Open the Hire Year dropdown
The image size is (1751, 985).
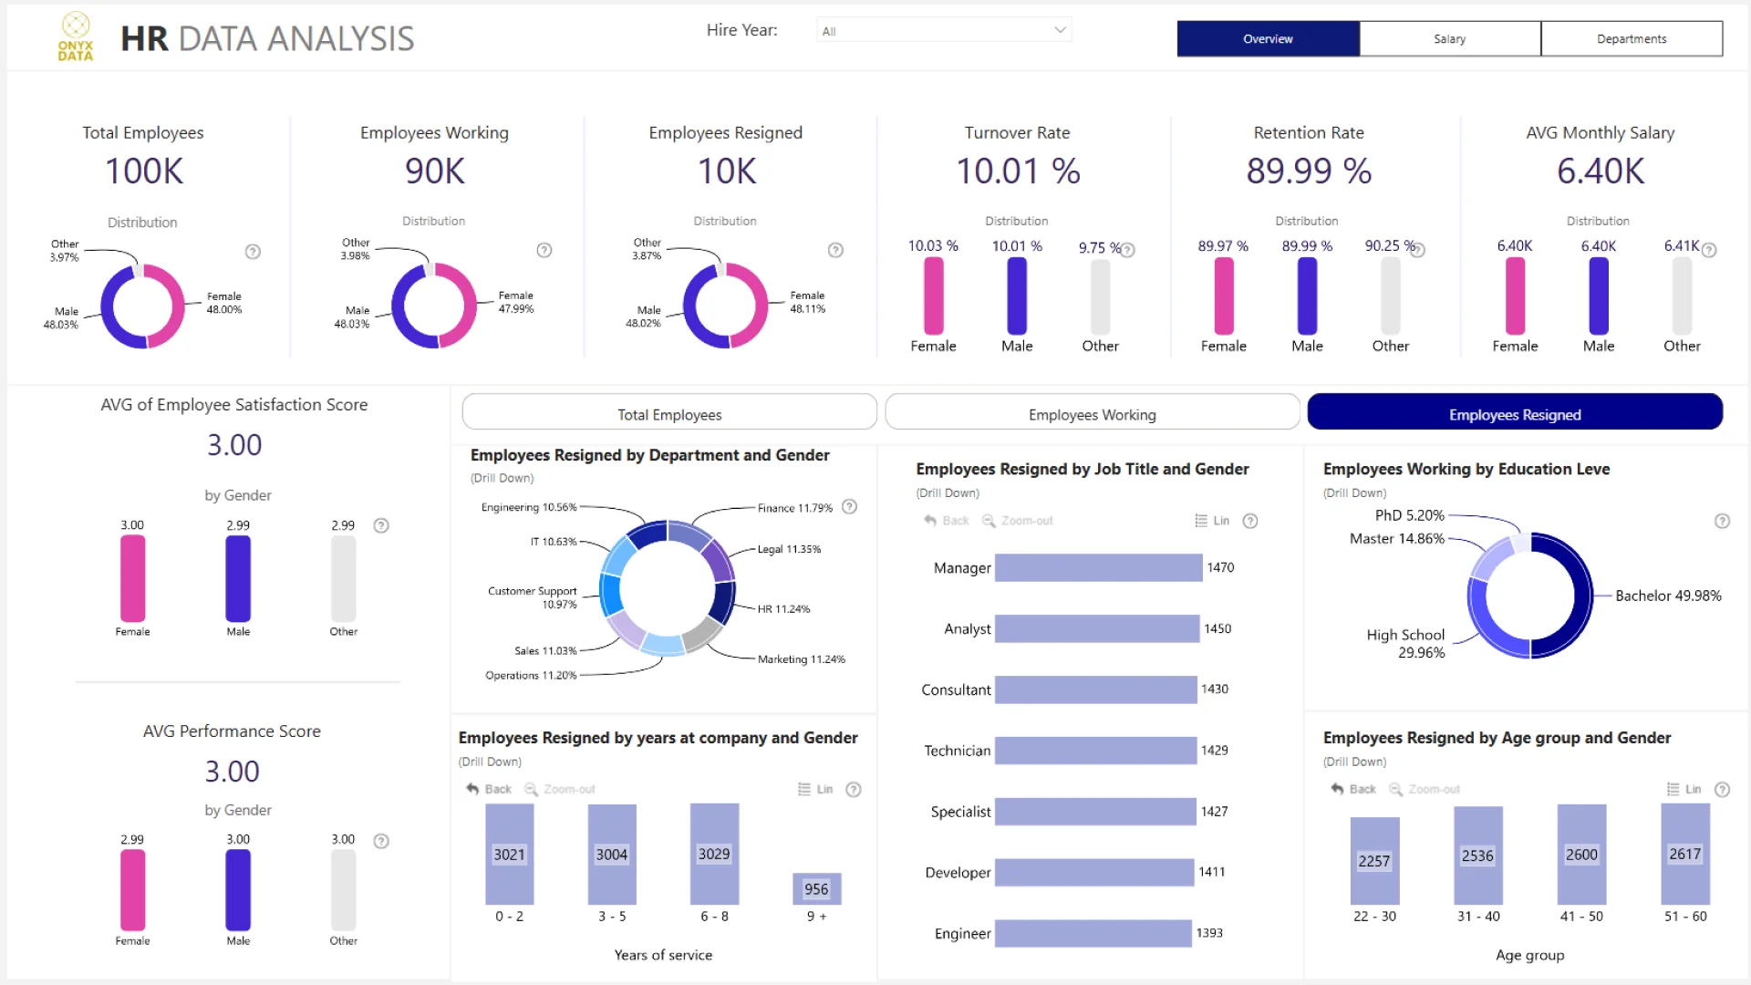944,30
